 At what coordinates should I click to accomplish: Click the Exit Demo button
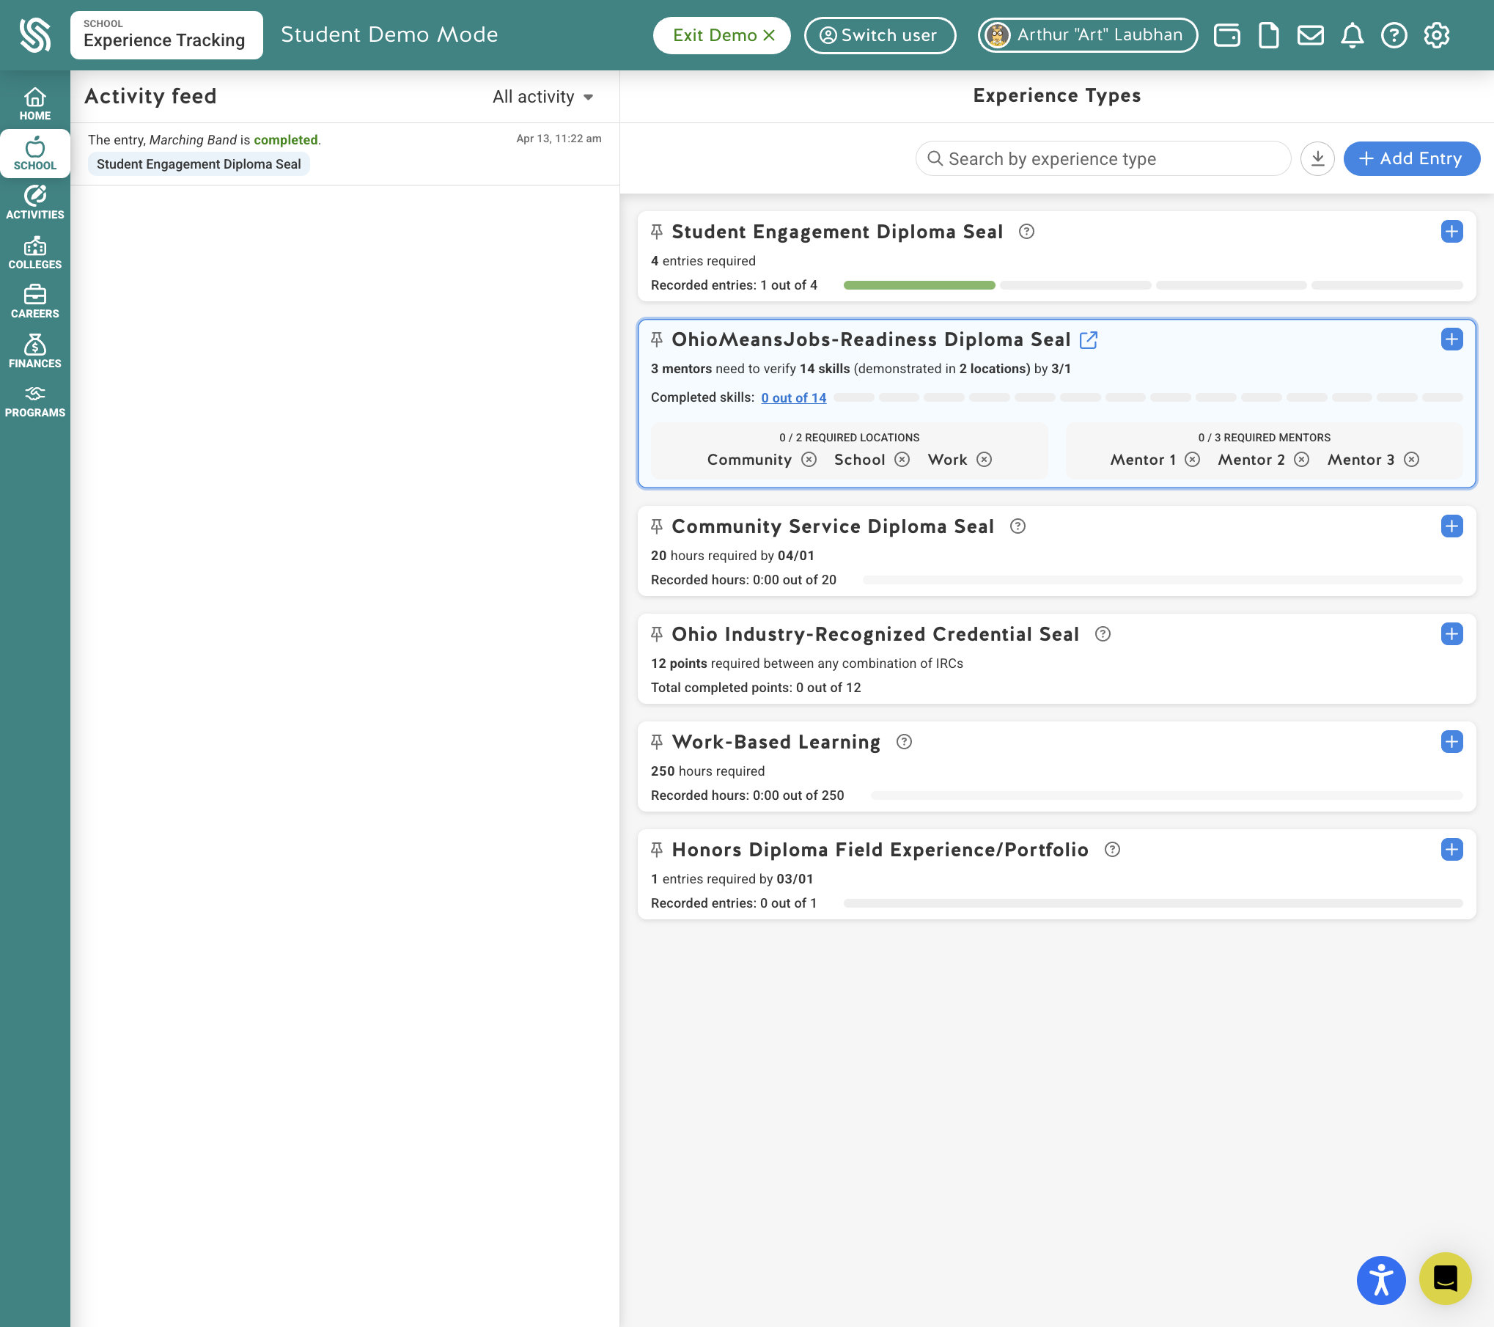pyautogui.click(x=722, y=35)
